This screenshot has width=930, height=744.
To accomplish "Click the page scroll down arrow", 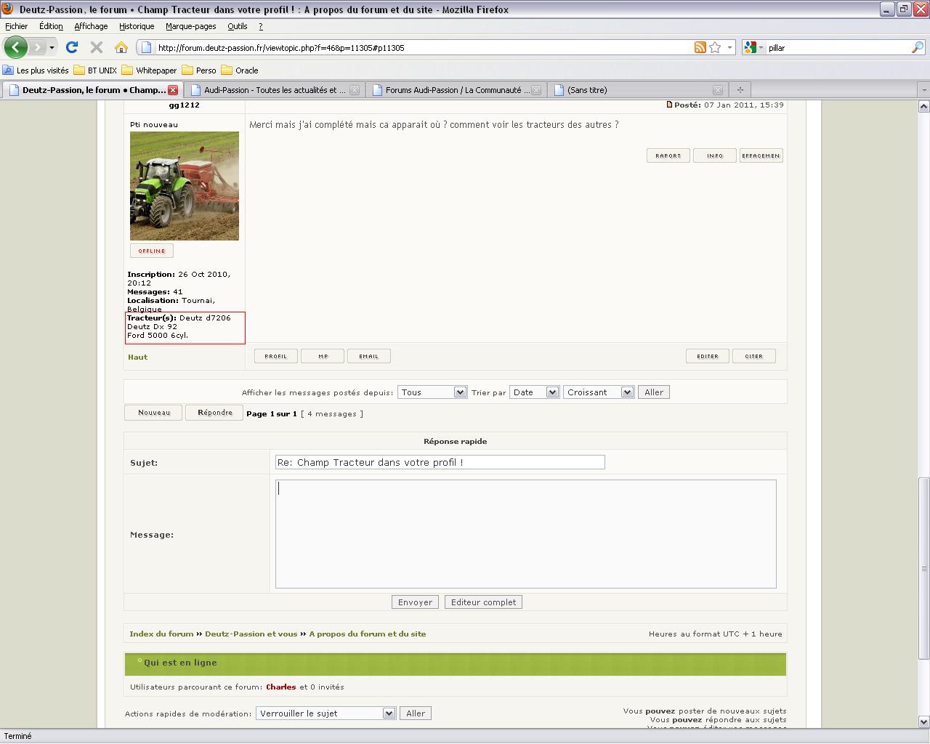I will pos(924,721).
